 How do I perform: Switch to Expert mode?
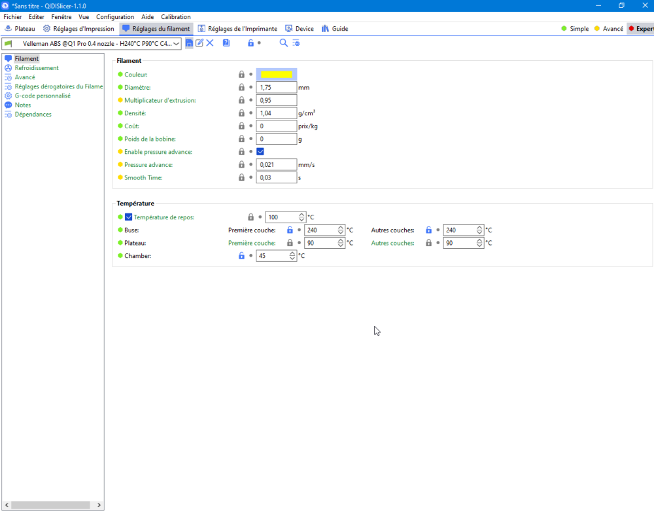[641, 29]
